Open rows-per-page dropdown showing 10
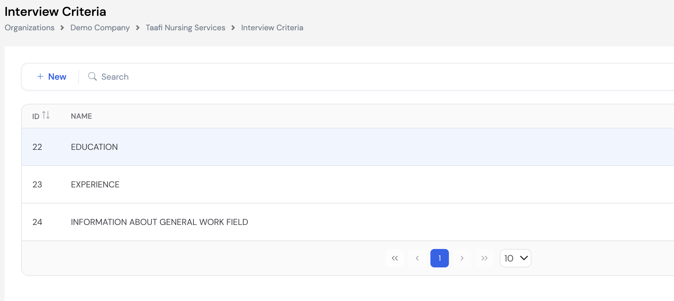This screenshot has width=674, height=301. (516, 258)
